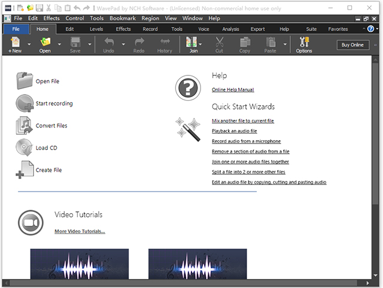This screenshot has width=383, height=288.
Task: Switch to the Levels ribbon tab
Action: (96, 29)
